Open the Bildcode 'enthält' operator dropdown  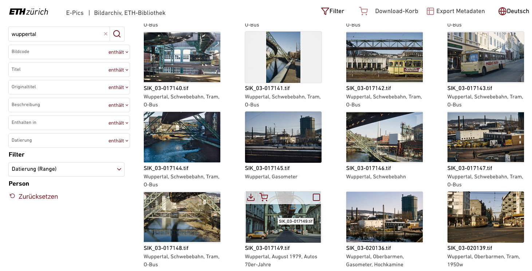pyautogui.click(x=118, y=52)
